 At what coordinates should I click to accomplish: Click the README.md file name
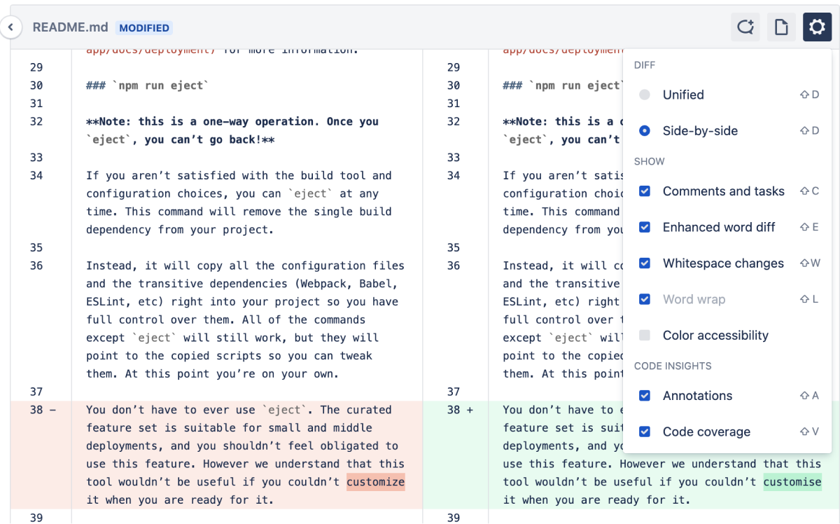point(70,27)
